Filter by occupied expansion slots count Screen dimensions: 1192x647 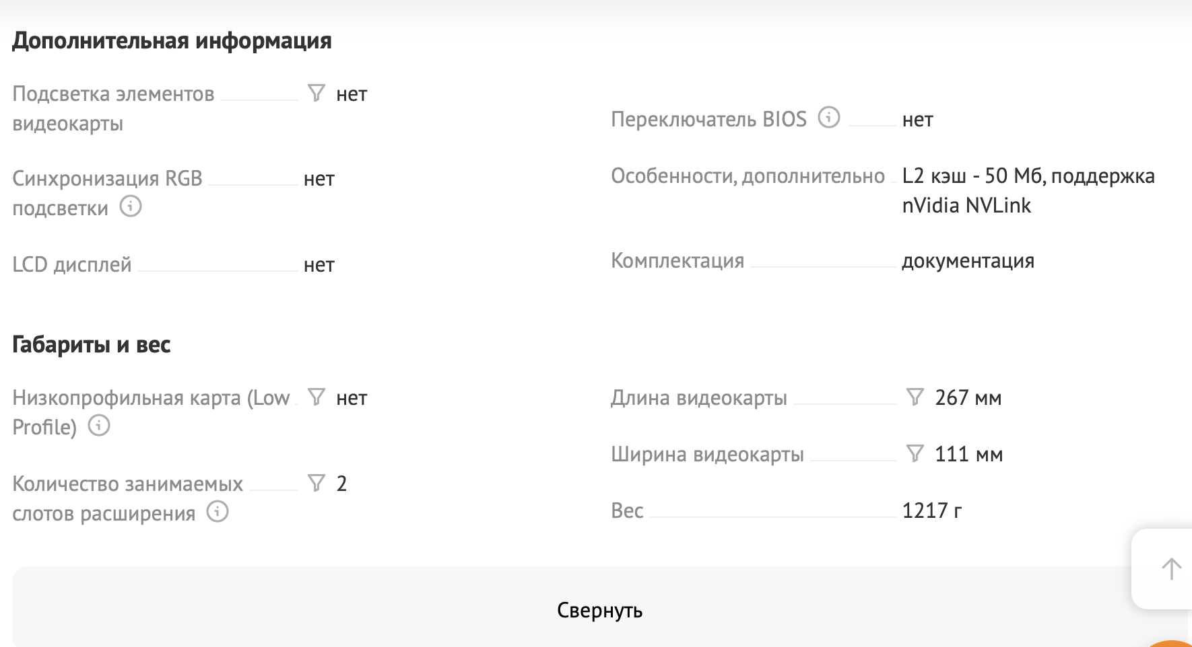316,483
